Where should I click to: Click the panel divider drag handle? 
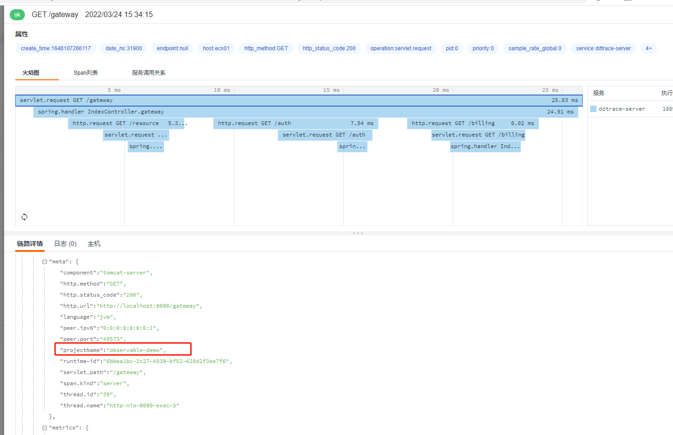pos(358,233)
